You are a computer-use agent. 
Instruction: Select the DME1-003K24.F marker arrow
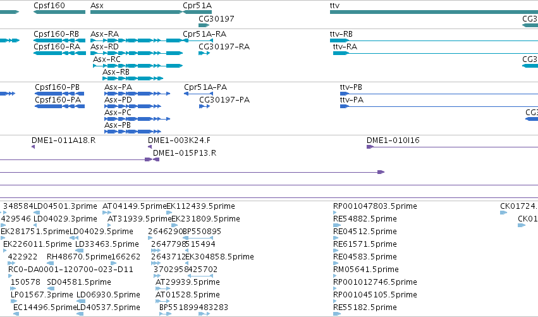150,147
